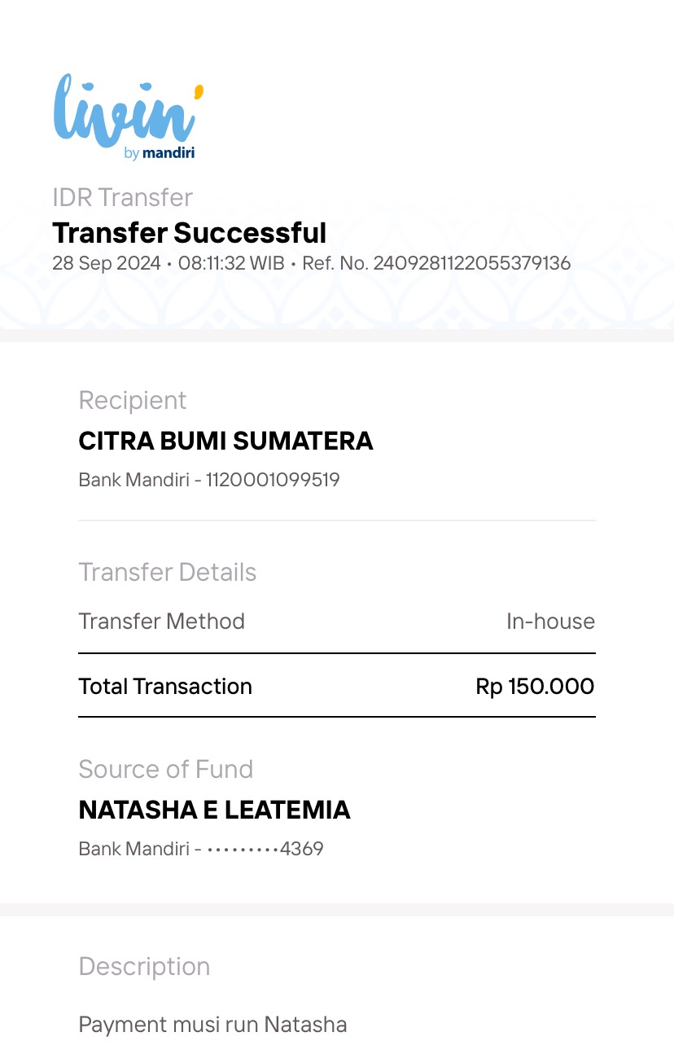Click the yellow apostrophe in Livin' logo
This screenshot has width=674, height=1063.
pos(198,91)
